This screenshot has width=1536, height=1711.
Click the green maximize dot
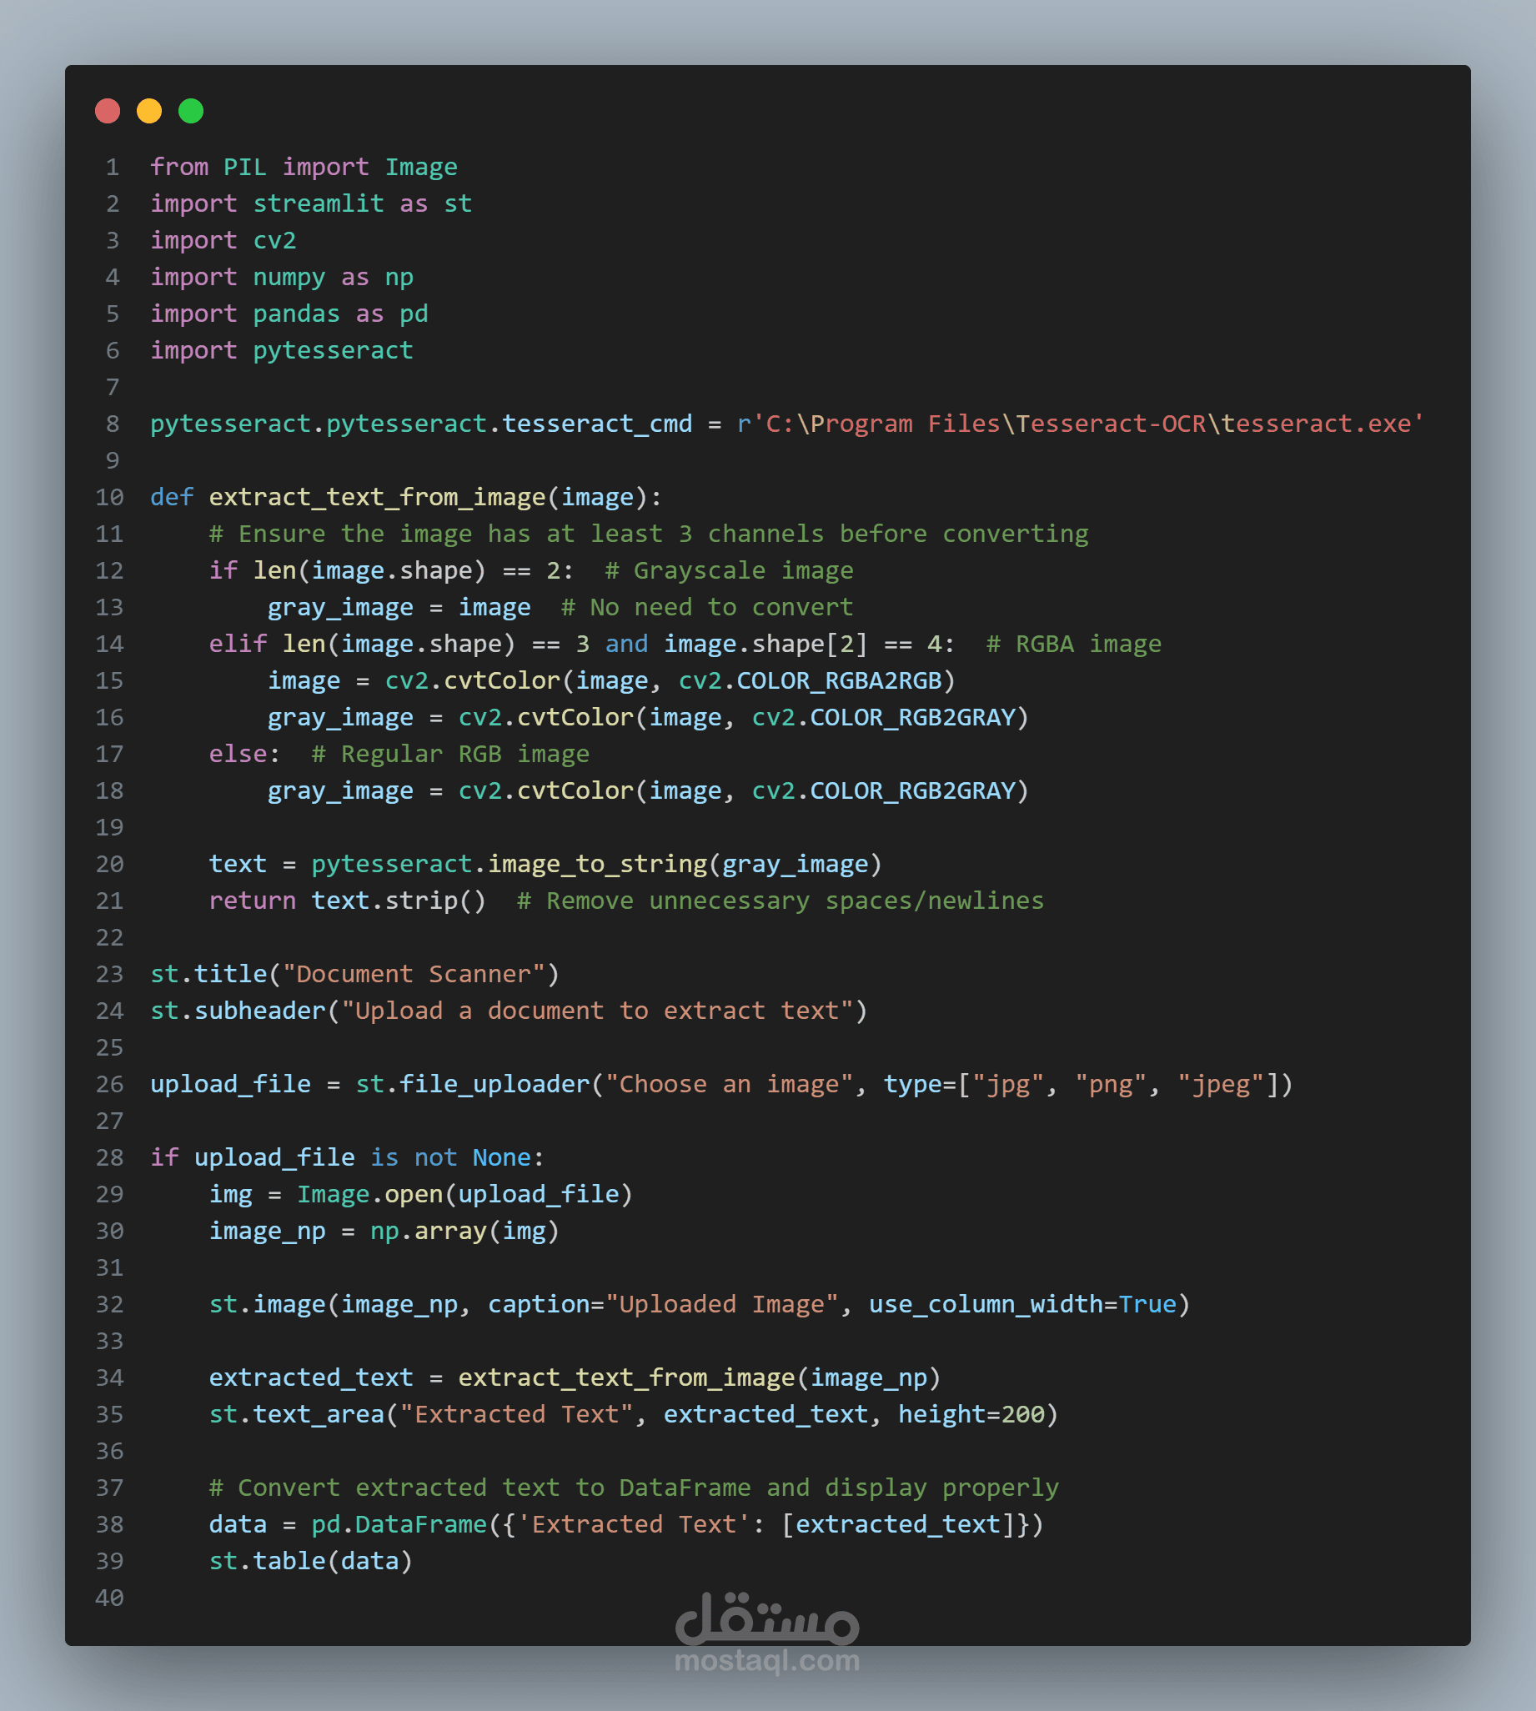pyautogui.click(x=191, y=111)
